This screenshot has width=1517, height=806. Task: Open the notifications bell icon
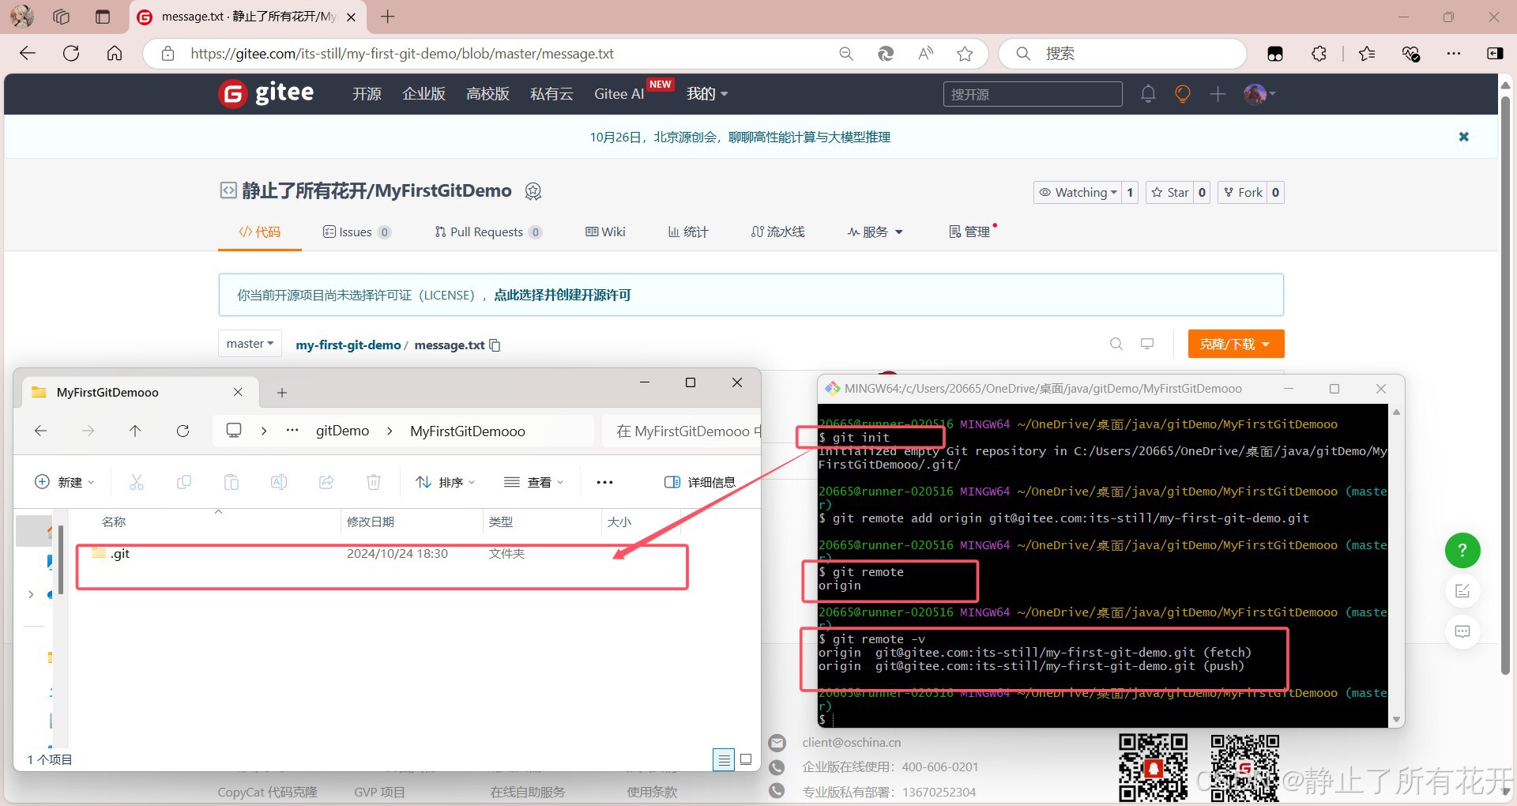pyautogui.click(x=1148, y=94)
